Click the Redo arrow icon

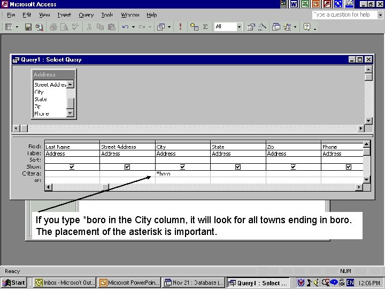(x=142, y=27)
